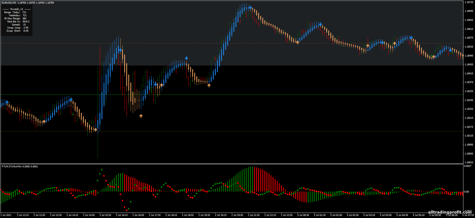Click price level 1.18415 on the price scale
475x218 pixels.
[469, 73]
